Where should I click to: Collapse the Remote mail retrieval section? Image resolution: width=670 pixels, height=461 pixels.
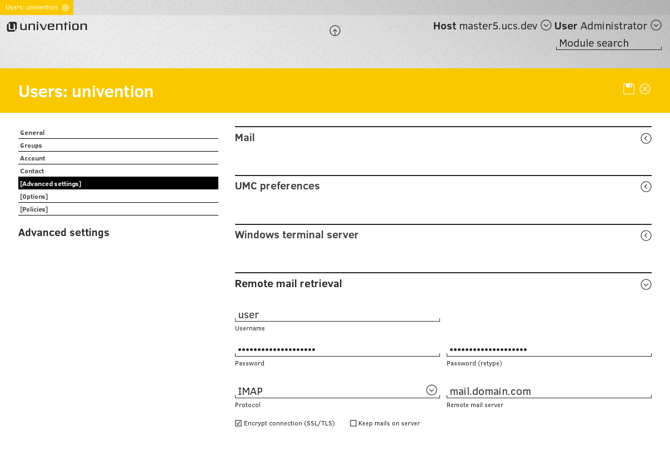(x=646, y=284)
